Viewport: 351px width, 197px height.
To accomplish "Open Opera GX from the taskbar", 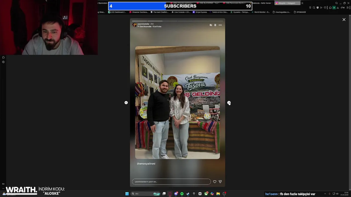I will point(170,194).
